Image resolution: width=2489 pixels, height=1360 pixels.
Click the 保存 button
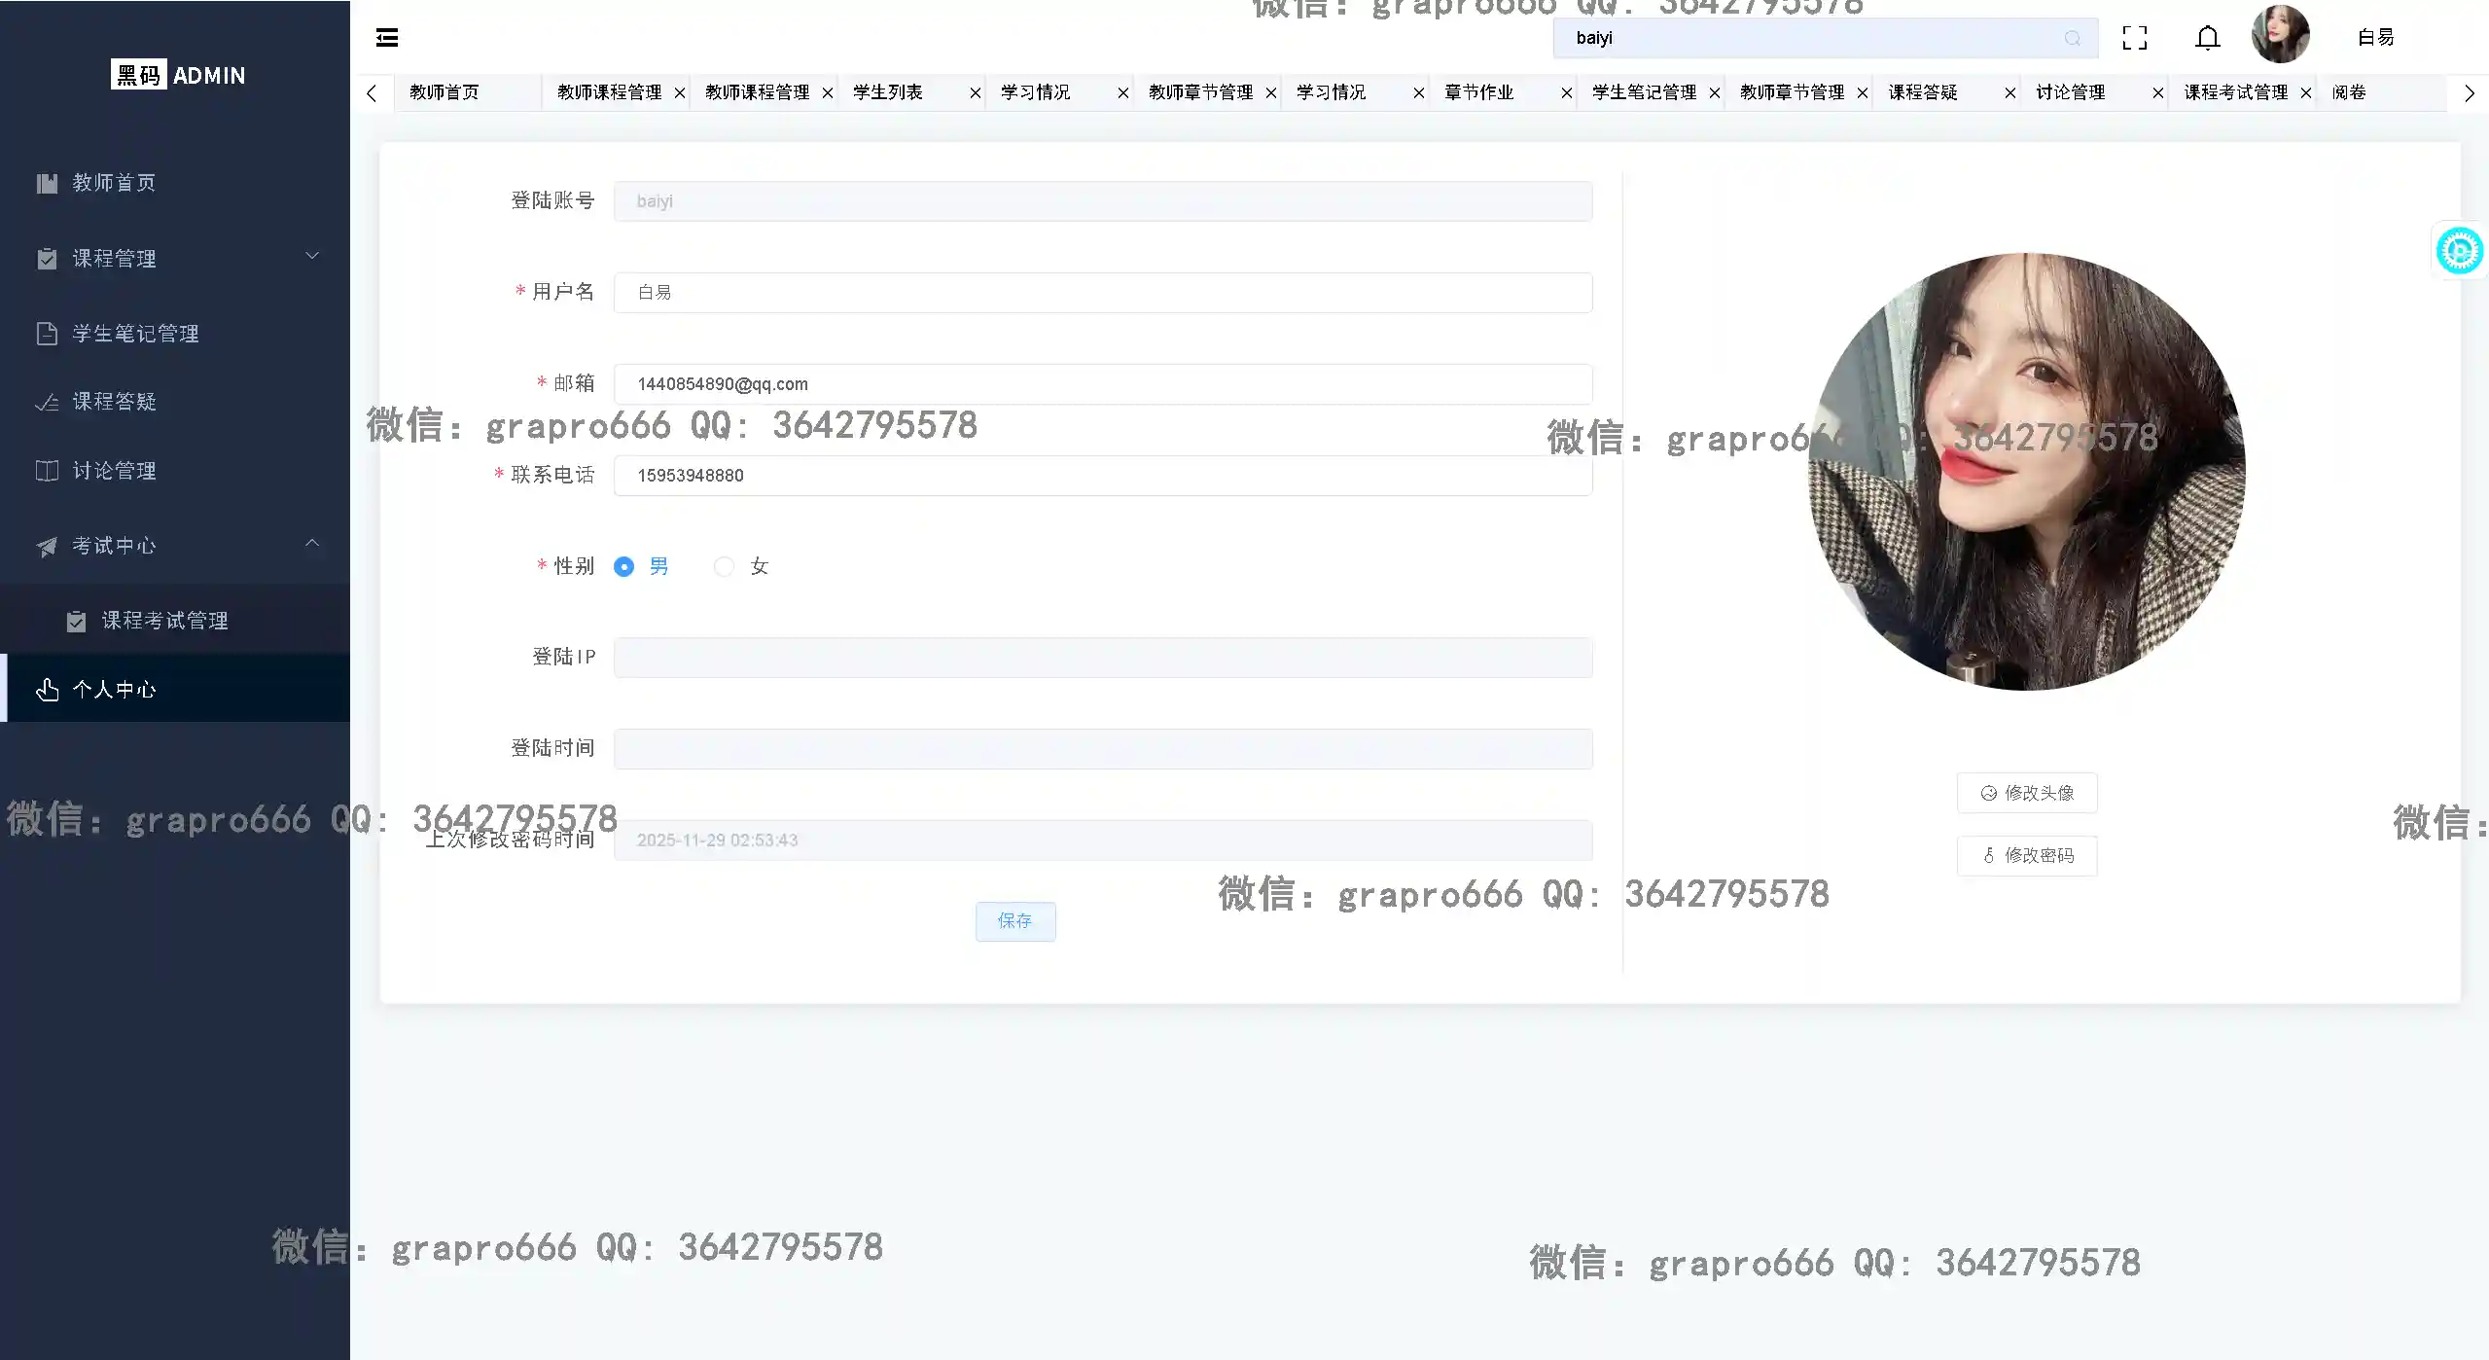click(x=1014, y=921)
